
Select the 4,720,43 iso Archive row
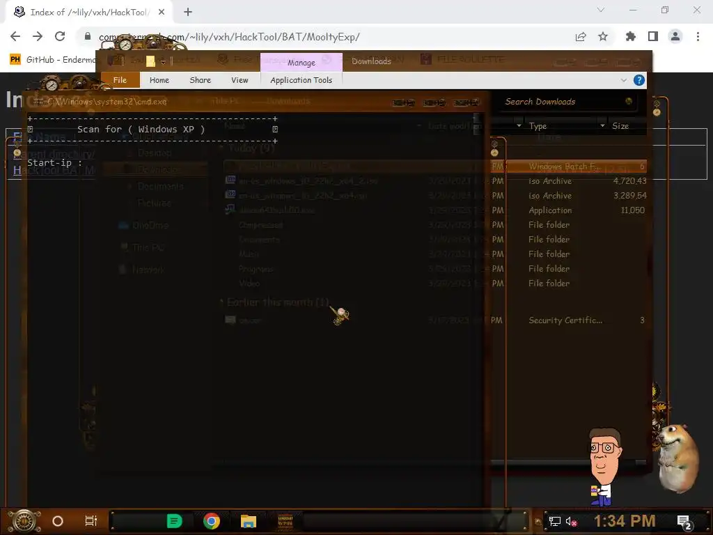[x=436, y=181]
